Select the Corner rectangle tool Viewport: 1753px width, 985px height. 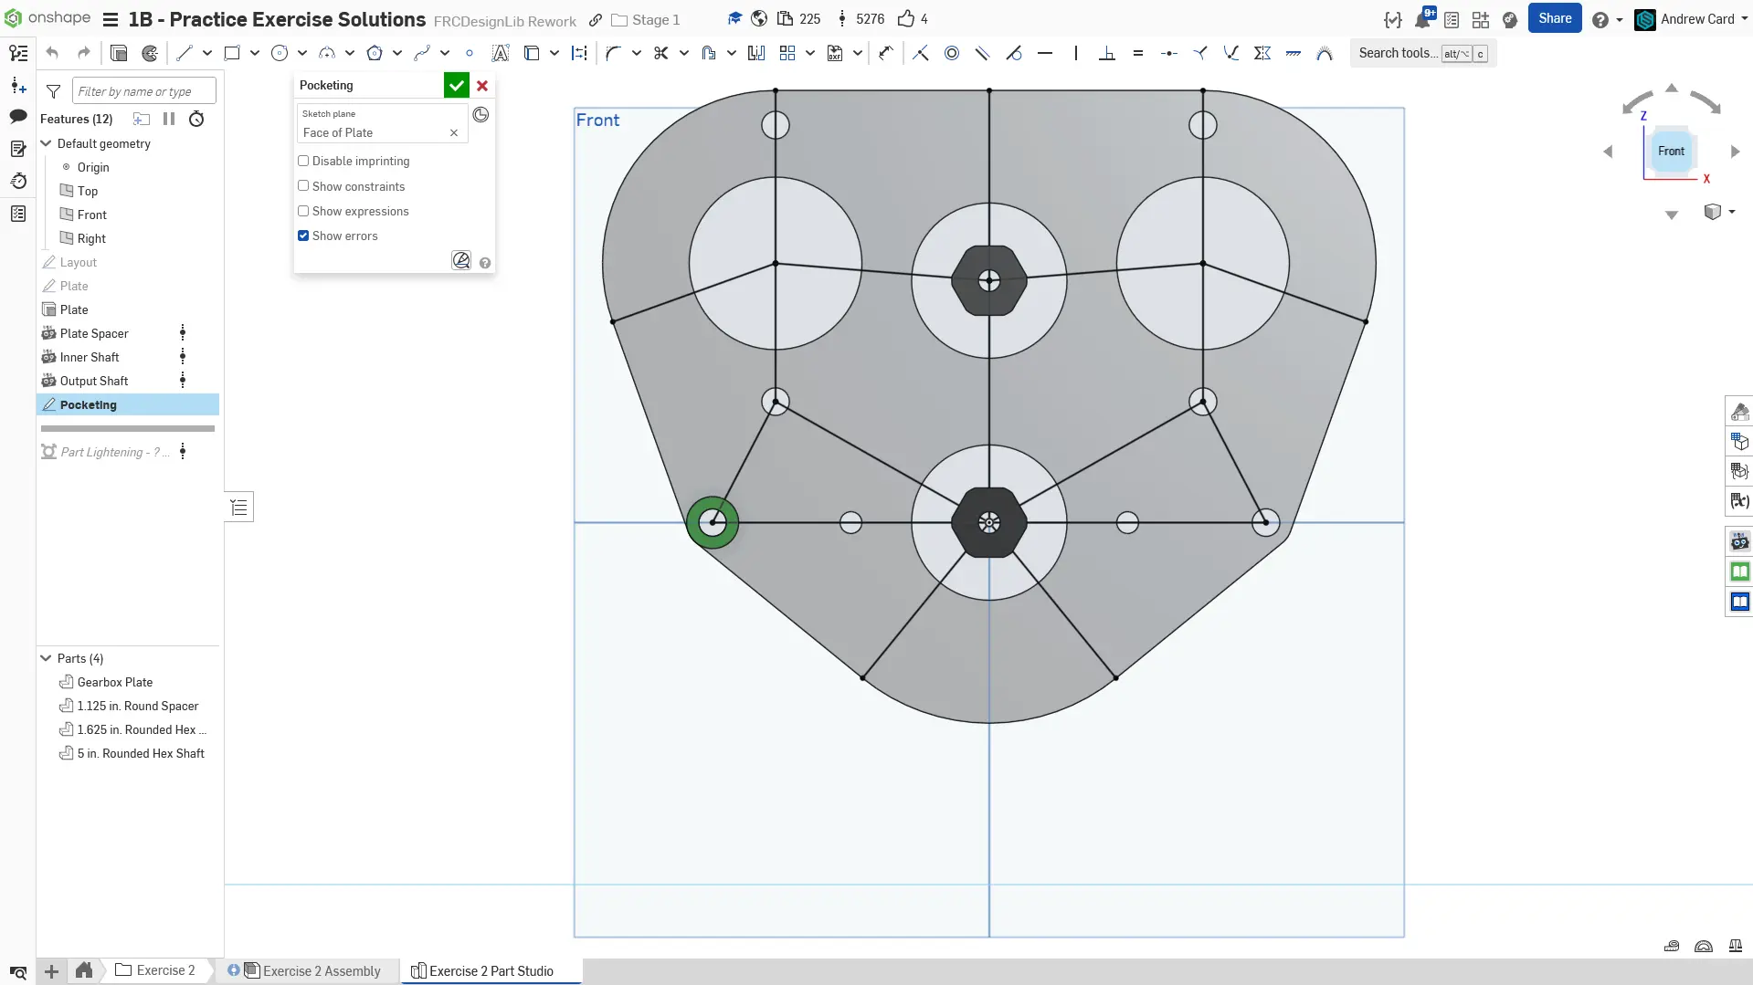[232, 53]
